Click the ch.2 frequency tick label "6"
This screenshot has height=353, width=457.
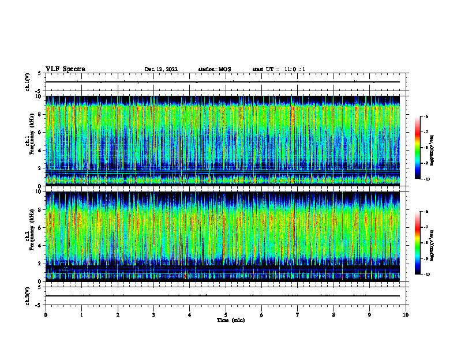click(x=40, y=228)
